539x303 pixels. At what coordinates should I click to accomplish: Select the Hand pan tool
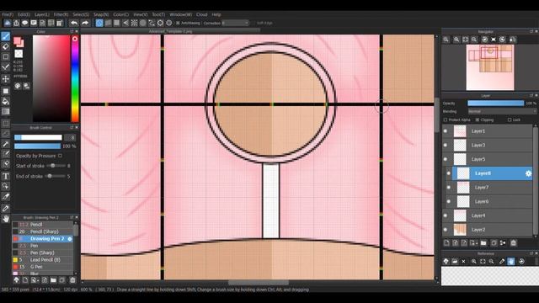coord(6,219)
